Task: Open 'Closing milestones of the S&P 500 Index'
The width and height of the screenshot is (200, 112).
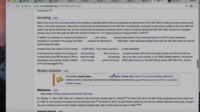Action: tap(73, 94)
